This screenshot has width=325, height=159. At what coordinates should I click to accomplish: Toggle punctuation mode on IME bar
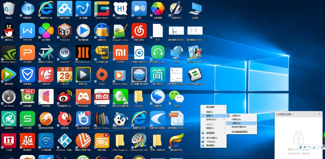tap(310, 147)
